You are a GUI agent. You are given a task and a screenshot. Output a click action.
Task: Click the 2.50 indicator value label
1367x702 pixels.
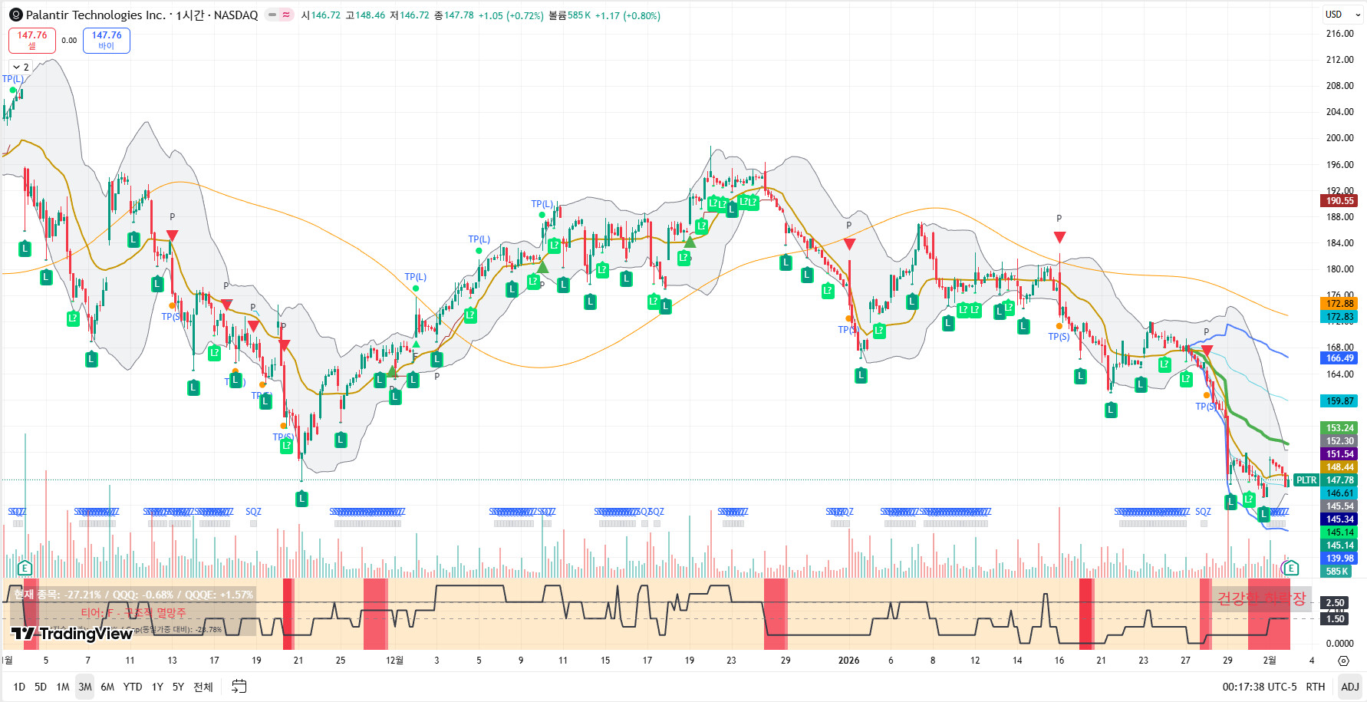pyautogui.click(x=1335, y=603)
